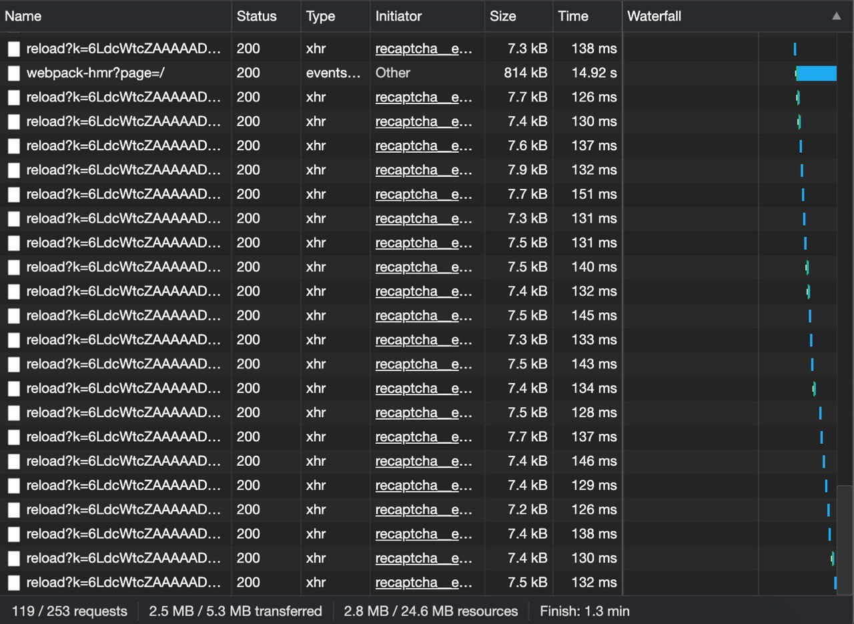Image resolution: width=854 pixels, height=624 pixels.
Task: Click the 7.6 kB size cell
Action: (528, 145)
